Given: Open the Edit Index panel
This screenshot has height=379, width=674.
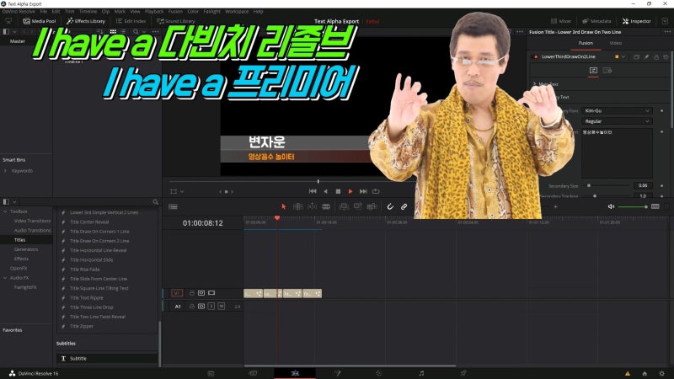Looking at the screenshot, I should click(x=131, y=21).
